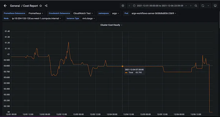Shift time range forward arrow
Viewport: 220px width, 117px height.
[x=191, y=6]
